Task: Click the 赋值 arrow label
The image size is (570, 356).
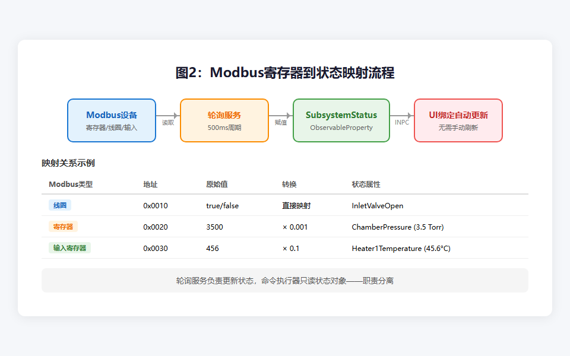Action: click(281, 123)
